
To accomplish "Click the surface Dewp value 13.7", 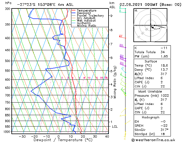I will [164, 70].
